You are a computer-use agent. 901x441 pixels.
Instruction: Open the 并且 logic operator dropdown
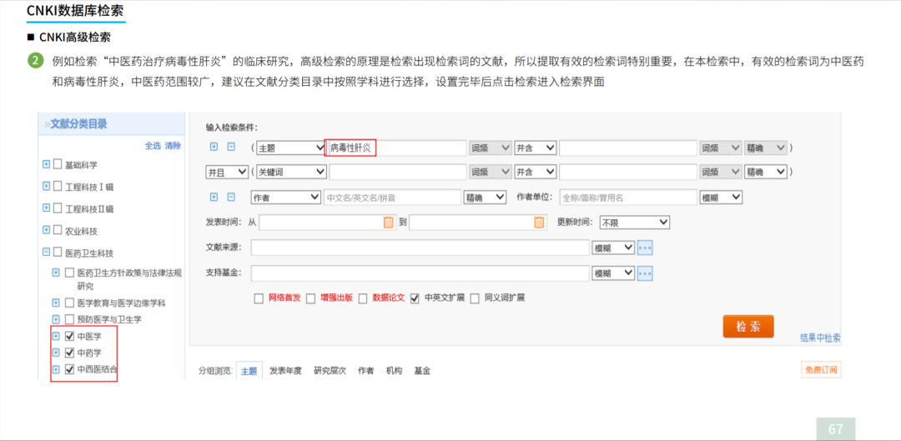pyautogui.click(x=226, y=171)
